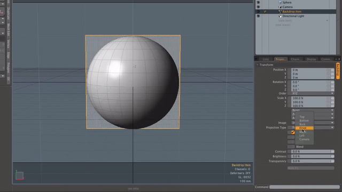The width and height of the screenshot is (342, 192).
Task: Click the 'Deformers: OFF' viewport text
Action: pos(240,173)
